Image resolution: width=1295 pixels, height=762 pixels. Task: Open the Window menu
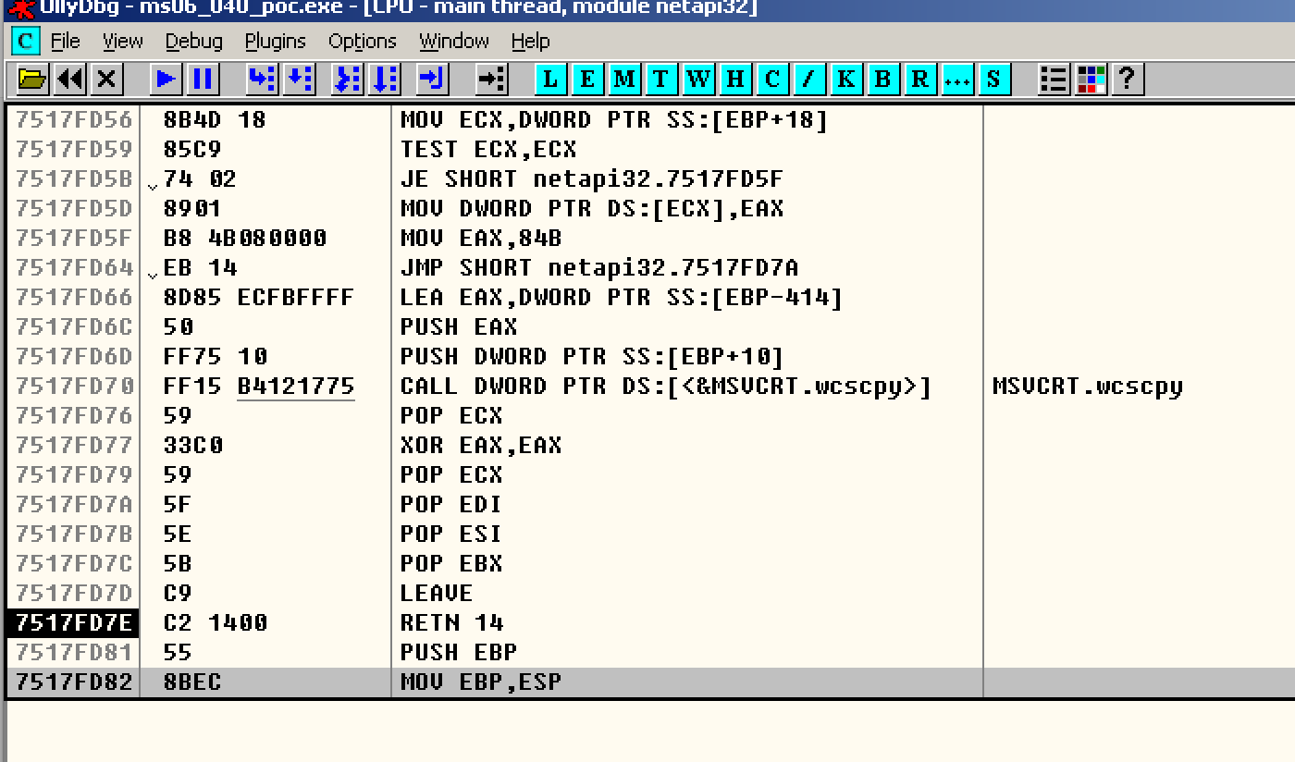tap(453, 41)
